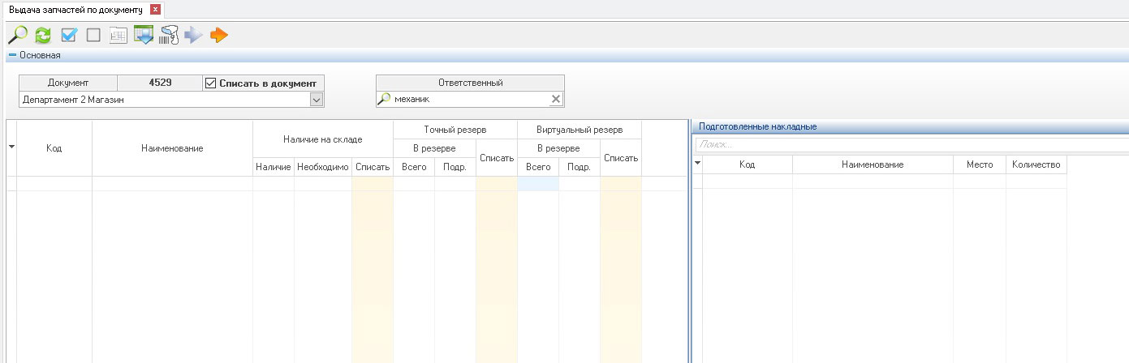Viewport: 1129px width, 363px height.
Task: Click the green refresh arrows icon
Action: pos(42,35)
